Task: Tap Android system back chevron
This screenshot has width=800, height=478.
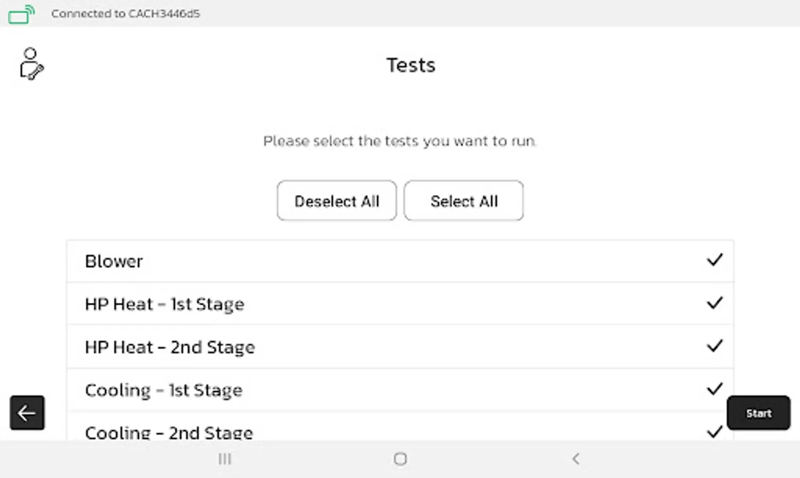Action: pyautogui.click(x=575, y=459)
